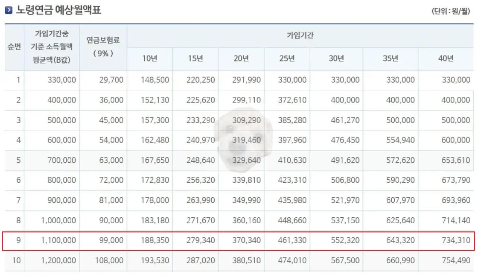Select the 10년 column header
Image resolution: width=478 pixels, height=276 pixels.
coord(150,58)
